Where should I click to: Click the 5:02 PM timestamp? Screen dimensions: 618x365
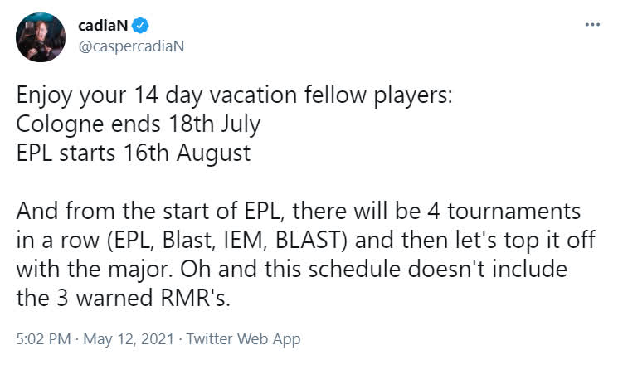(x=43, y=339)
